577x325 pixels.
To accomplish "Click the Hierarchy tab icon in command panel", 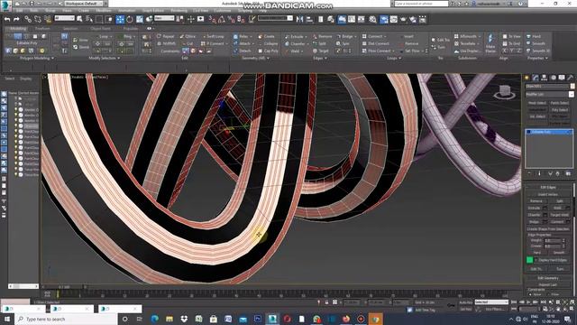I will pyautogui.click(x=545, y=78).
